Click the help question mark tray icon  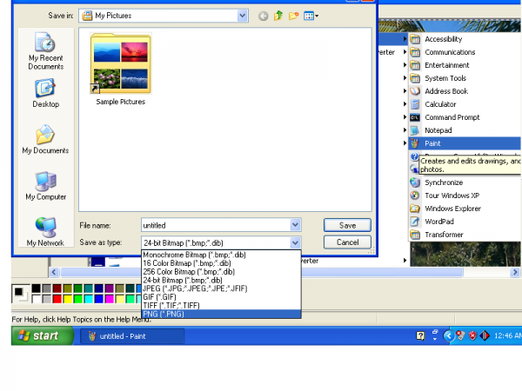tap(420, 335)
